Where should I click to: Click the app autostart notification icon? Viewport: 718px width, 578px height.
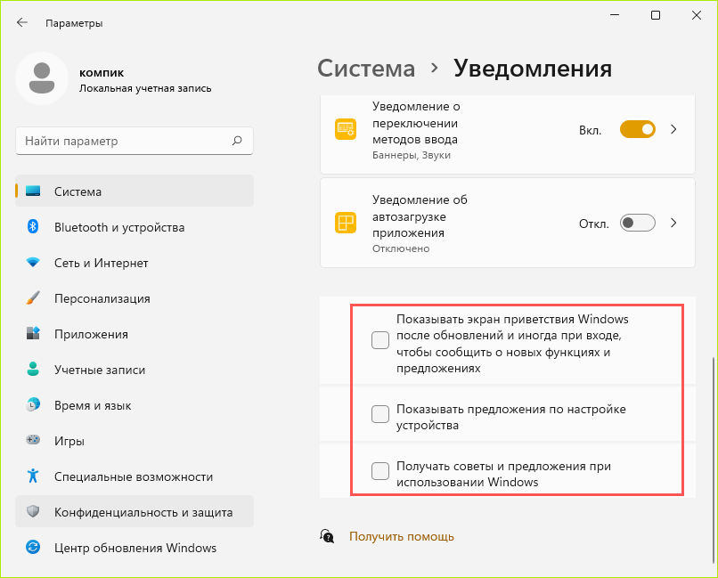pyautogui.click(x=346, y=223)
